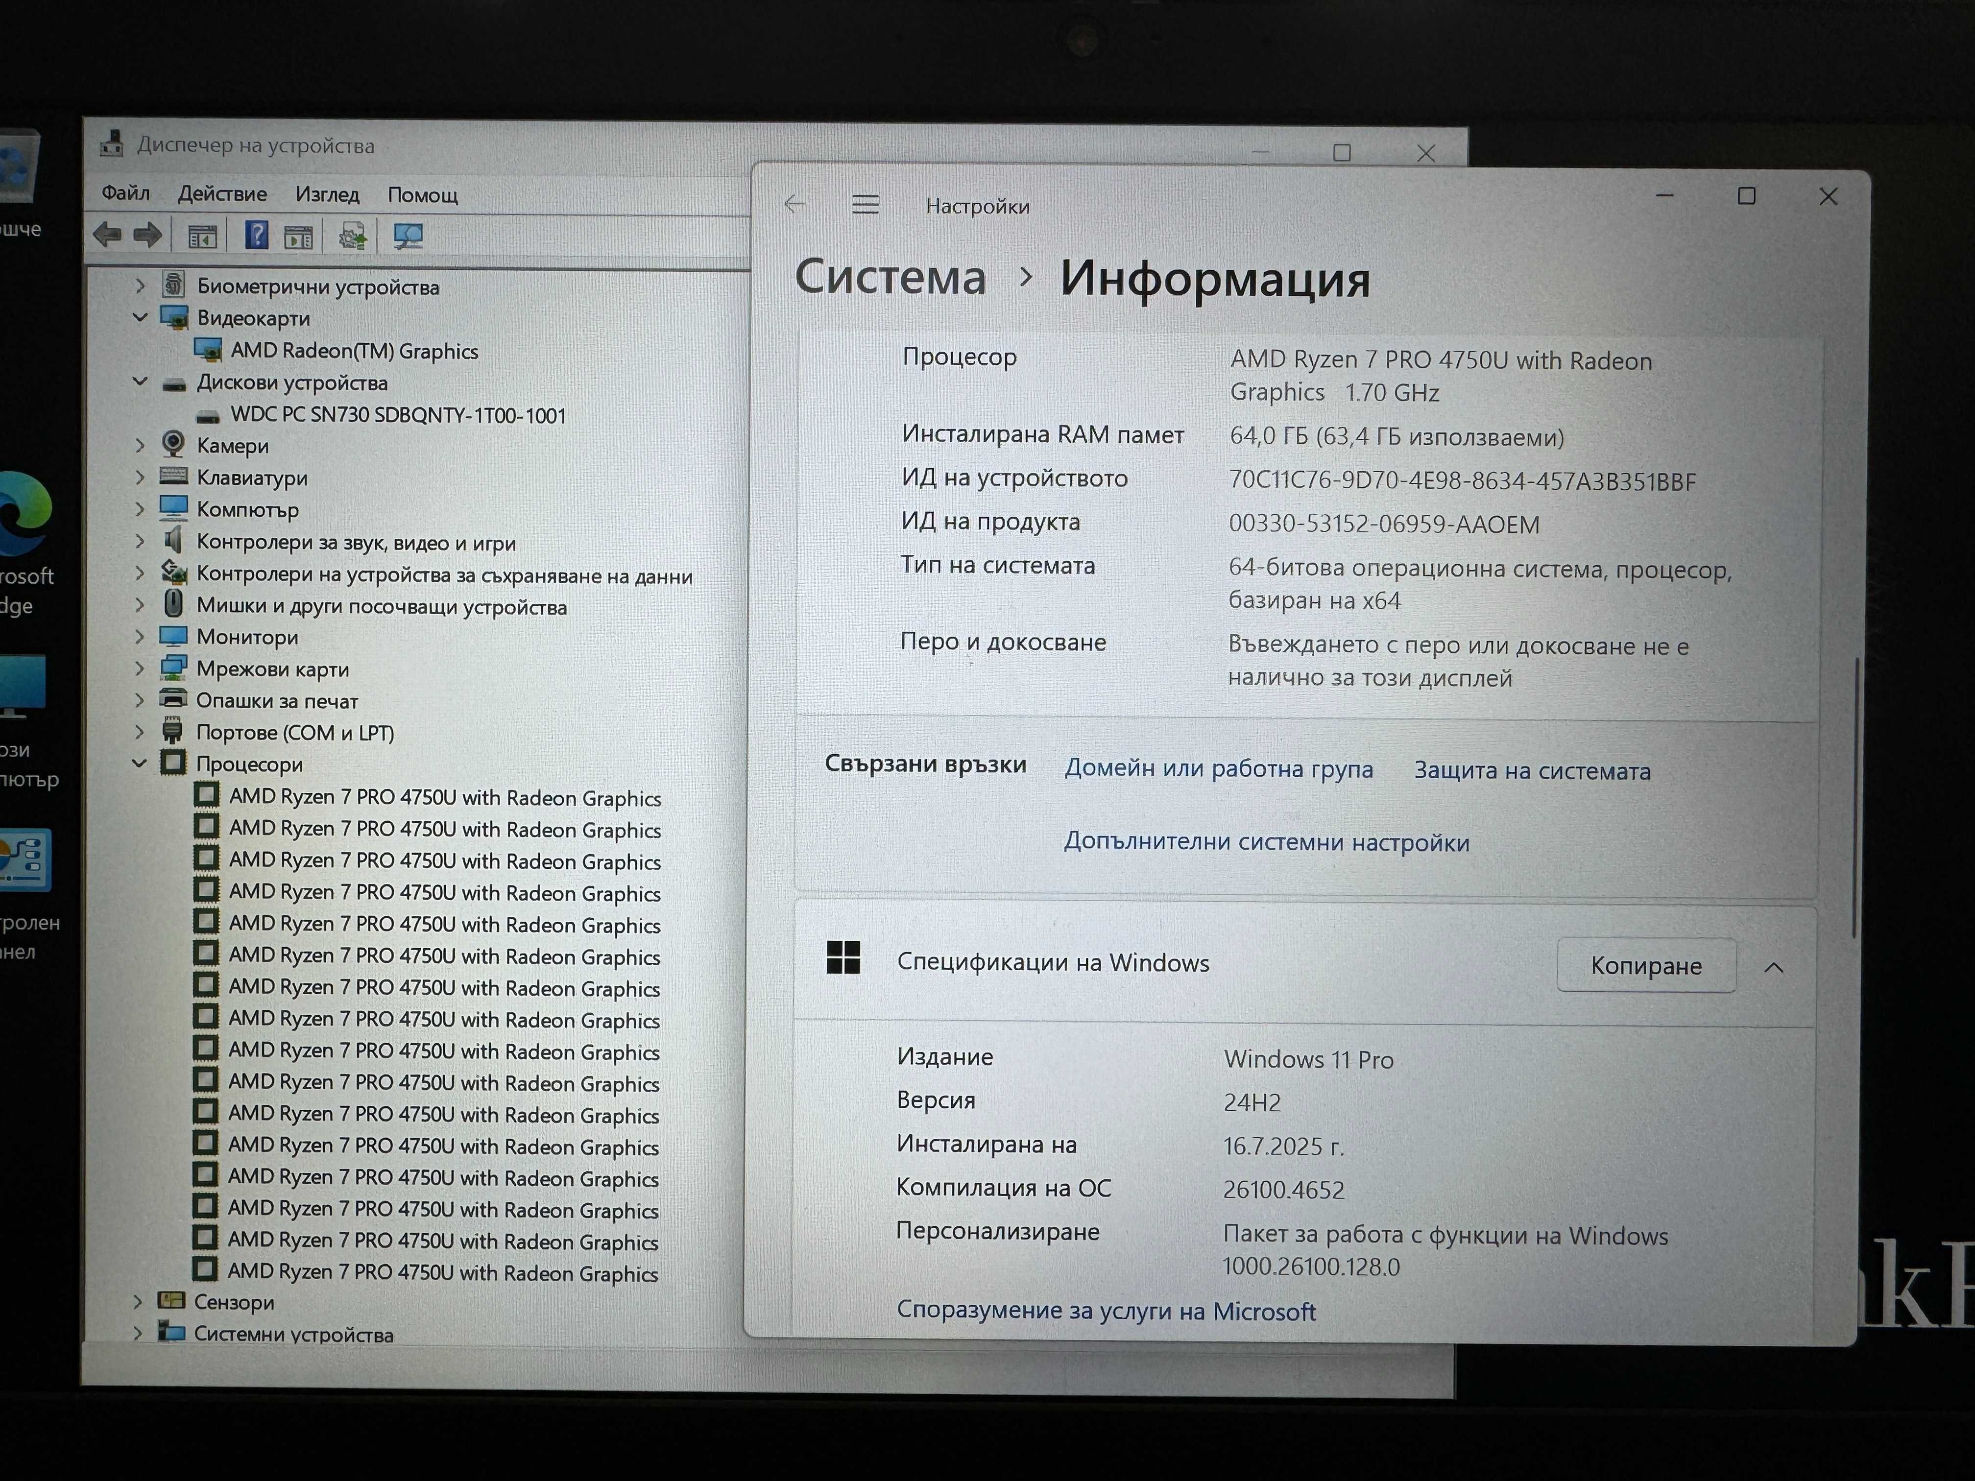Click the Опашки за печат printer icon
Screen dimensions: 1975x1481
[x=173, y=699]
